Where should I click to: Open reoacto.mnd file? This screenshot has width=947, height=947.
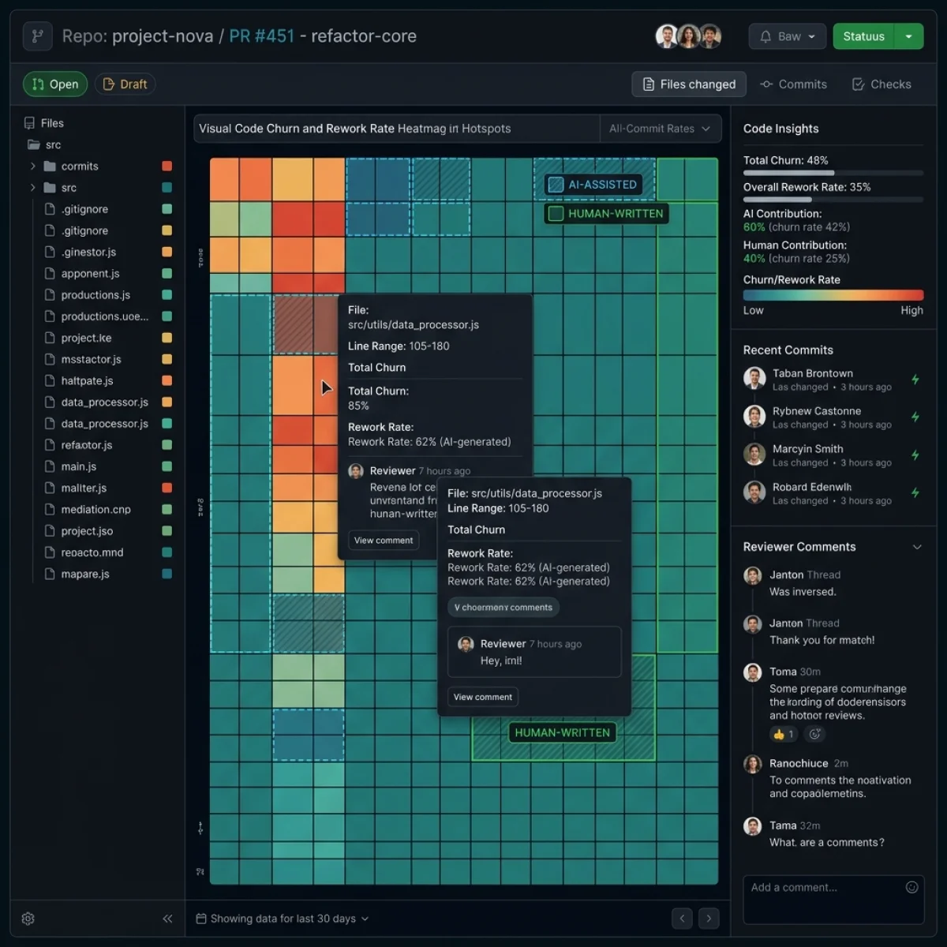(x=92, y=552)
